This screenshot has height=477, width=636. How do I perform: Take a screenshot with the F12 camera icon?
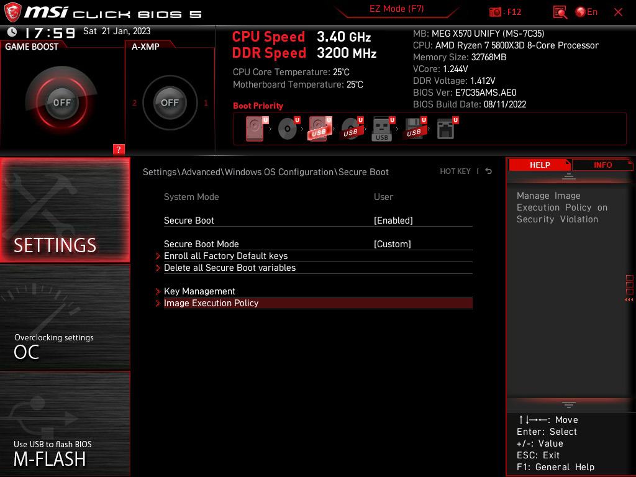(x=495, y=12)
